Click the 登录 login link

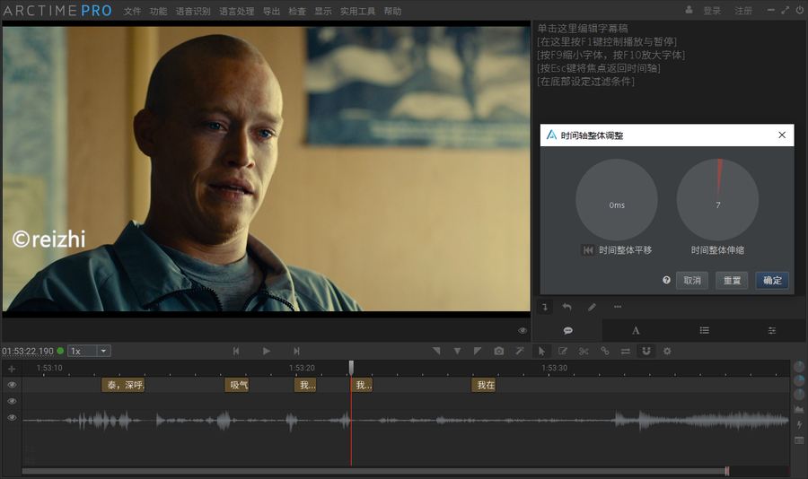[712, 10]
